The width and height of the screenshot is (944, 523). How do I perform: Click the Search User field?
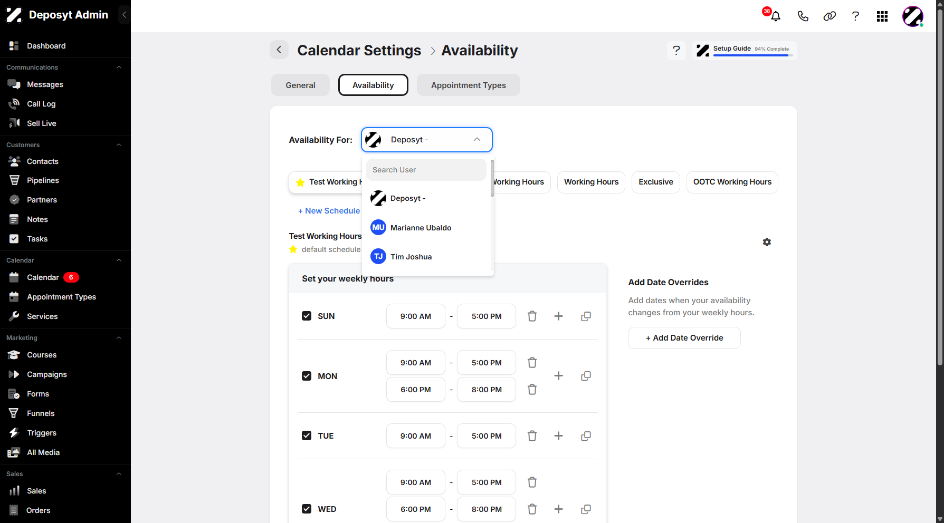426,170
